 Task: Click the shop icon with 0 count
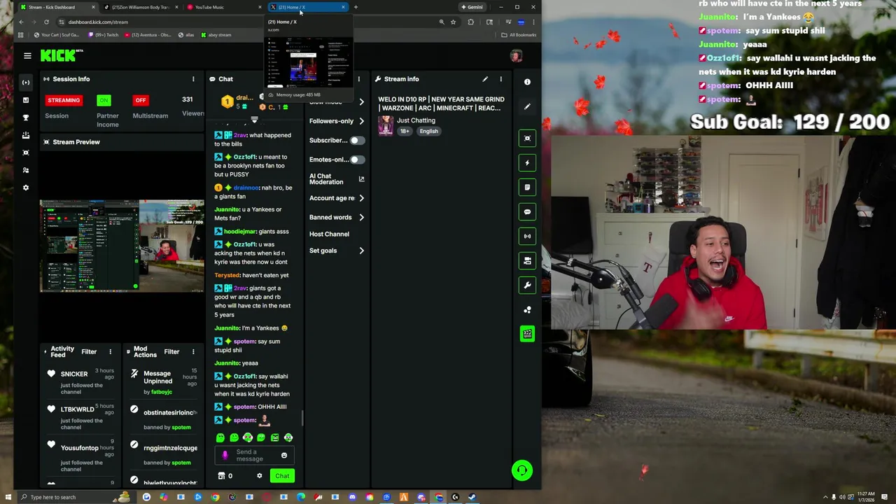pos(225,476)
